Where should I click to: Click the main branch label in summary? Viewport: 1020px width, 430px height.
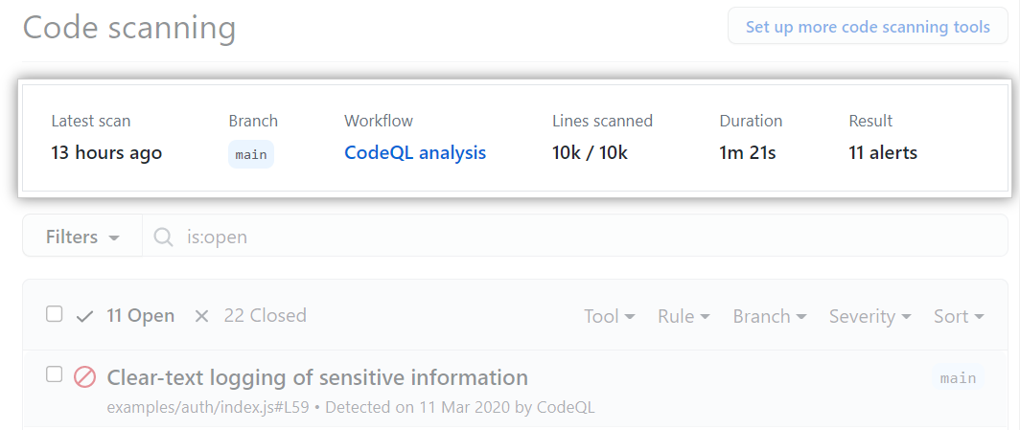pos(251,154)
